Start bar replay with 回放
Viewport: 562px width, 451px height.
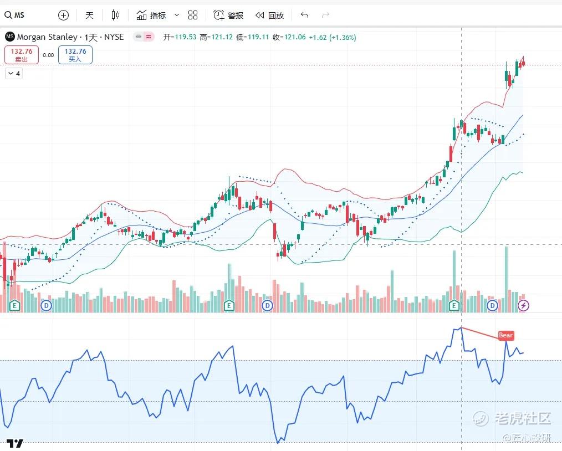pos(269,15)
